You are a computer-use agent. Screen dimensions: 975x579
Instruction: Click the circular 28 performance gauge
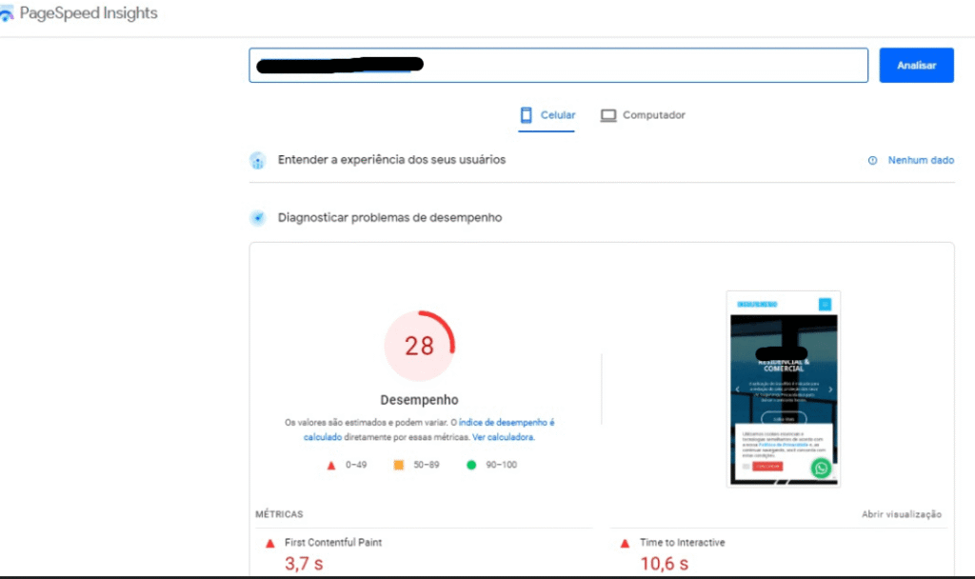420,345
